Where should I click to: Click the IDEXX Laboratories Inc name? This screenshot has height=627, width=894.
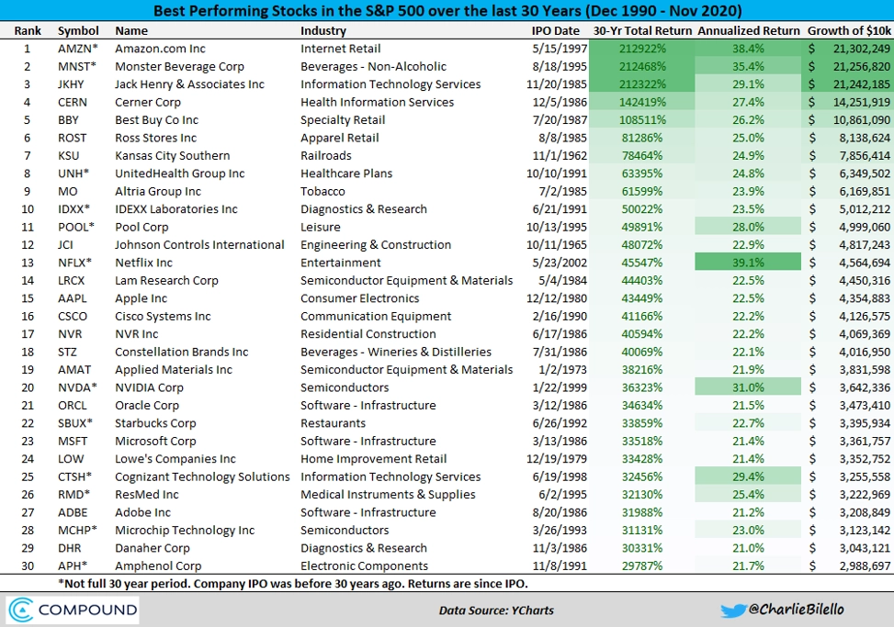(176, 209)
